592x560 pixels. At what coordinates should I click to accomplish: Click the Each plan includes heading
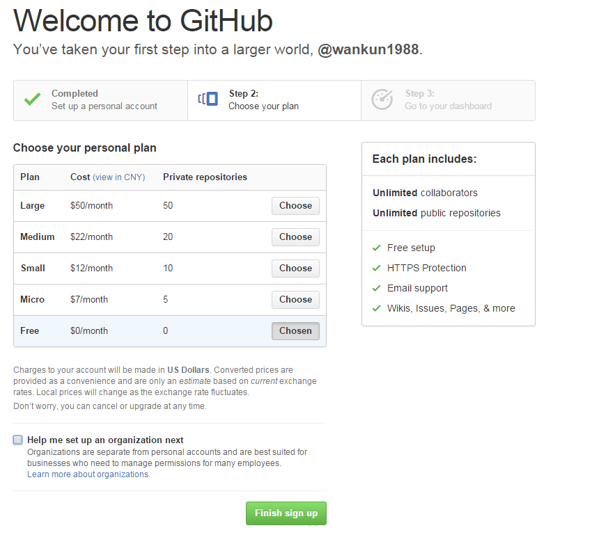point(425,159)
